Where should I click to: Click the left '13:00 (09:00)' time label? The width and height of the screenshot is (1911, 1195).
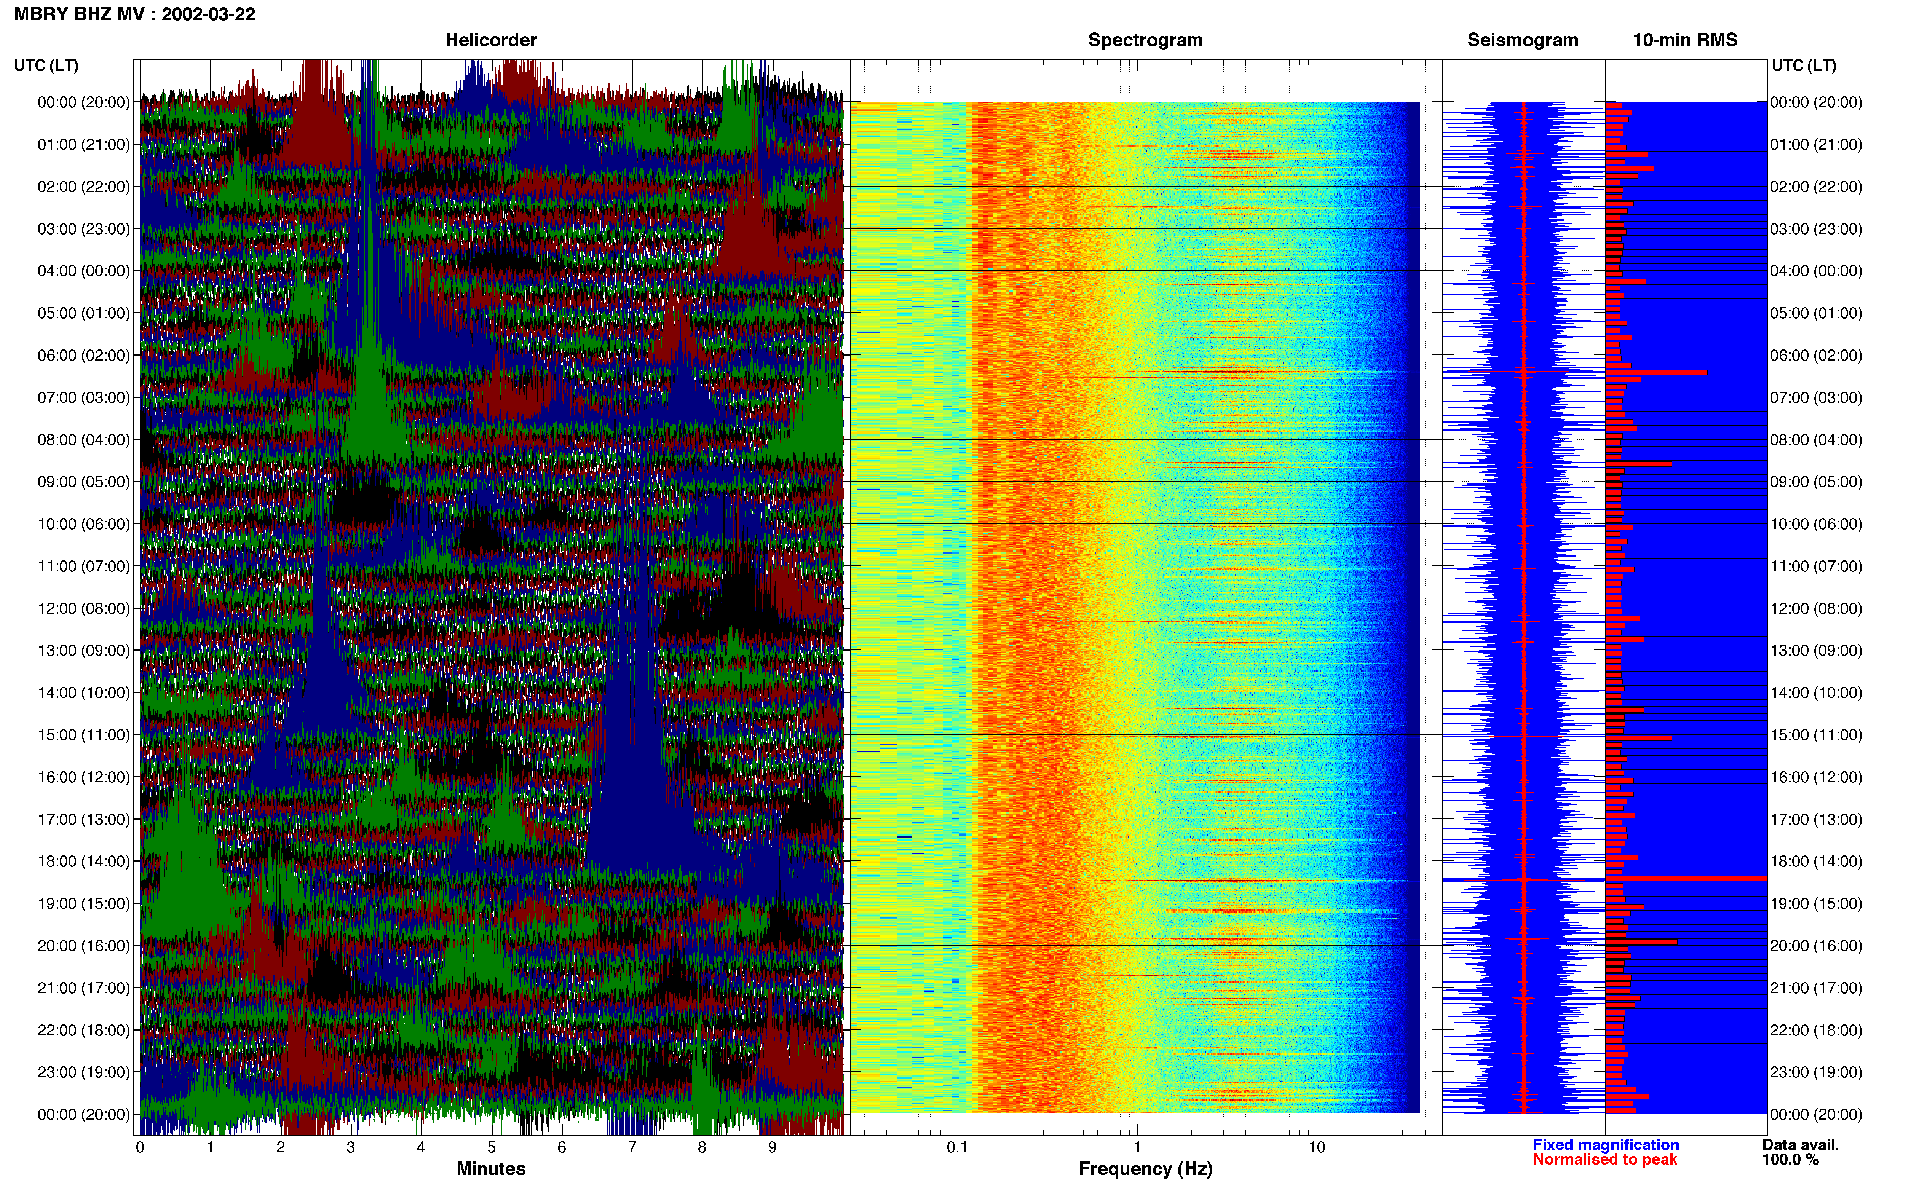(84, 651)
